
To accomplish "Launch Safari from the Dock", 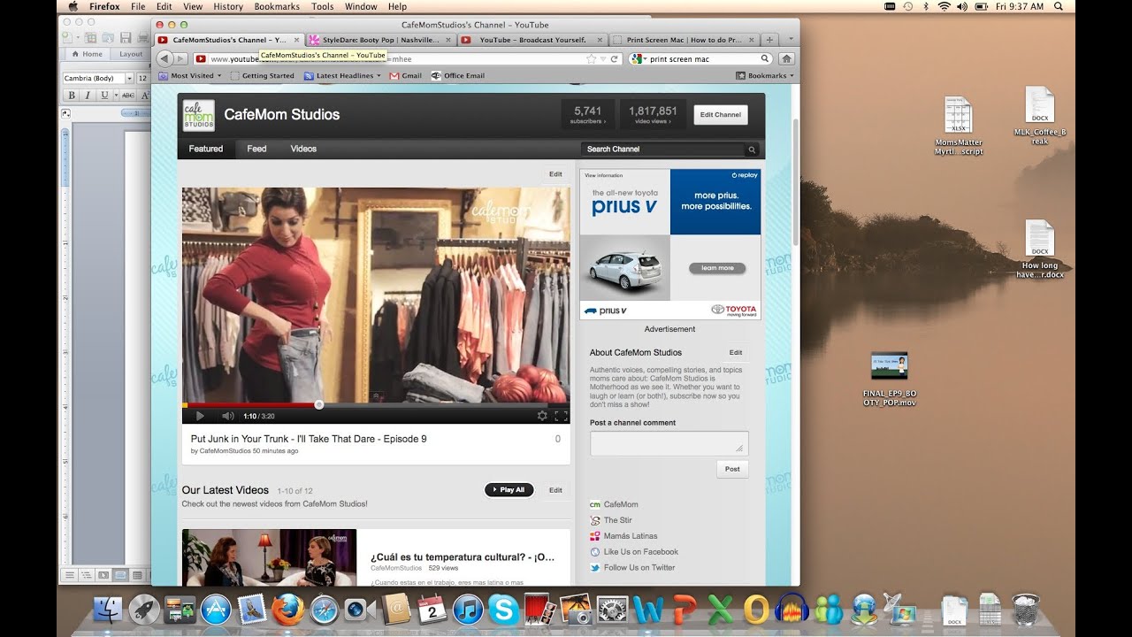I will (x=324, y=610).
